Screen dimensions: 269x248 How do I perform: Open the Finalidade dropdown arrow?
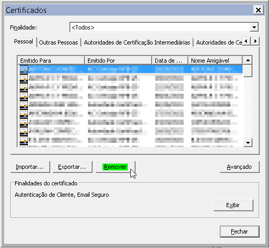[x=254, y=27]
